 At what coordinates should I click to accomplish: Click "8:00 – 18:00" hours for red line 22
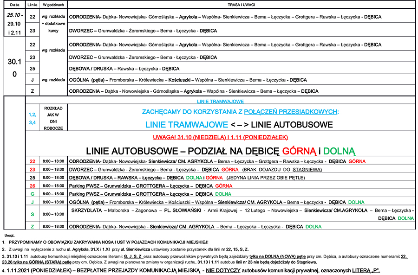pos(53,161)
